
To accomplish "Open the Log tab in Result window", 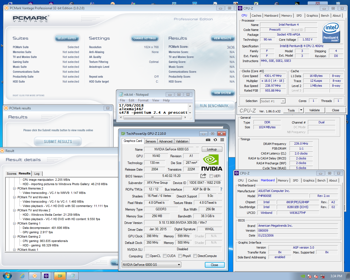I will tap(37, 174).
